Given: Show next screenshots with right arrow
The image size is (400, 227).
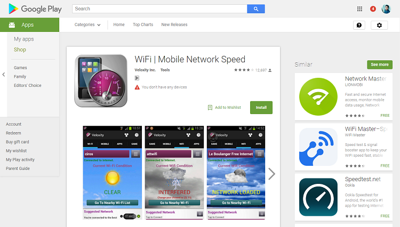Looking at the screenshot, I should (x=271, y=174).
